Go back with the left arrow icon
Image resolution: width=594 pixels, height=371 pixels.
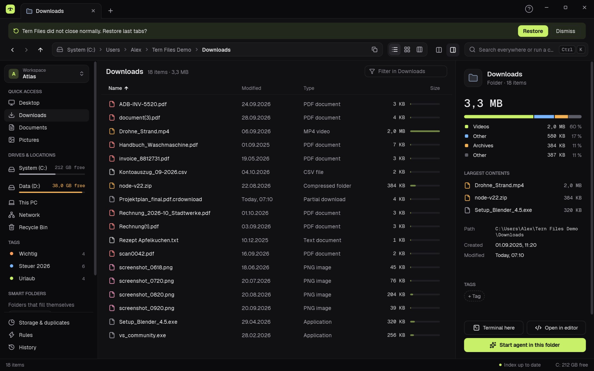pyautogui.click(x=12, y=50)
